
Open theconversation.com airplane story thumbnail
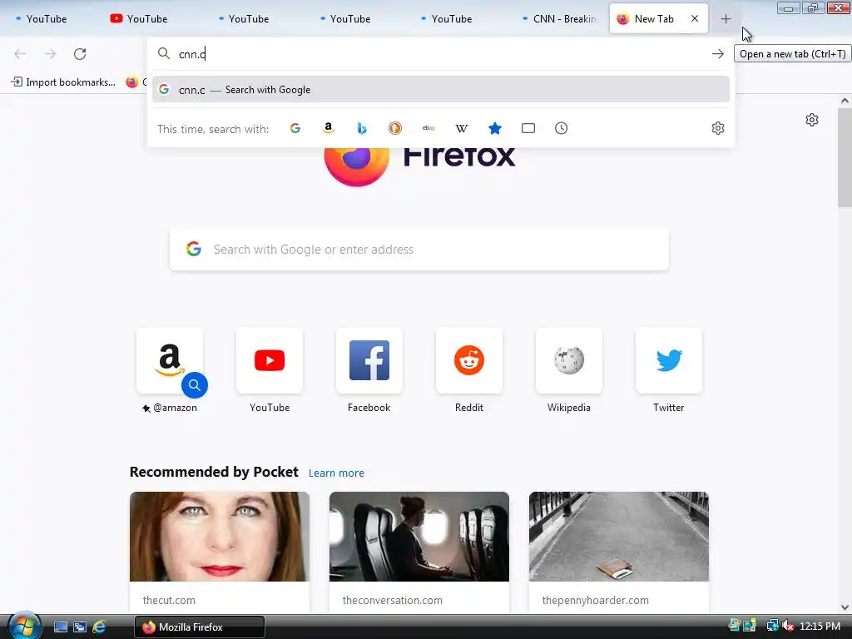click(419, 537)
